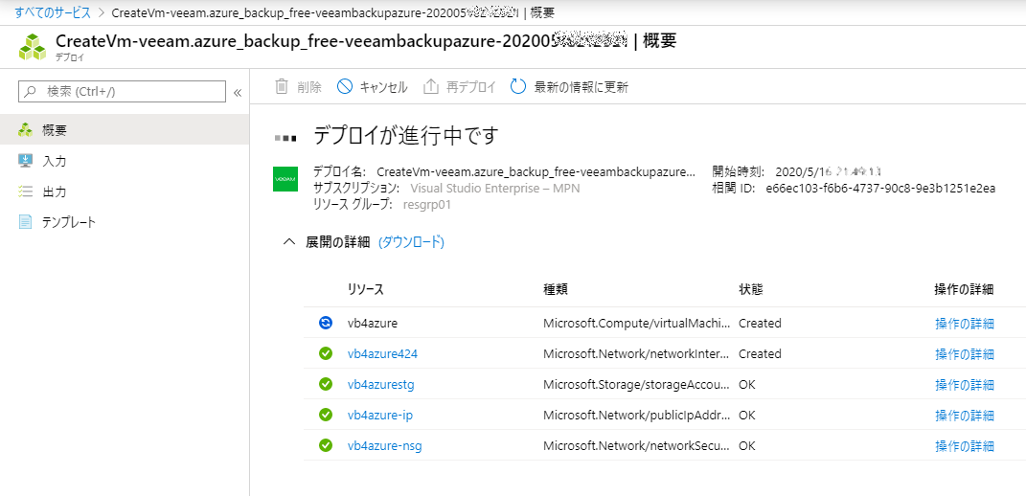Open 操作の詳細 for the vb4azure row
Image resolution: width=1026 pixels, height=496 pixels.
965,324
